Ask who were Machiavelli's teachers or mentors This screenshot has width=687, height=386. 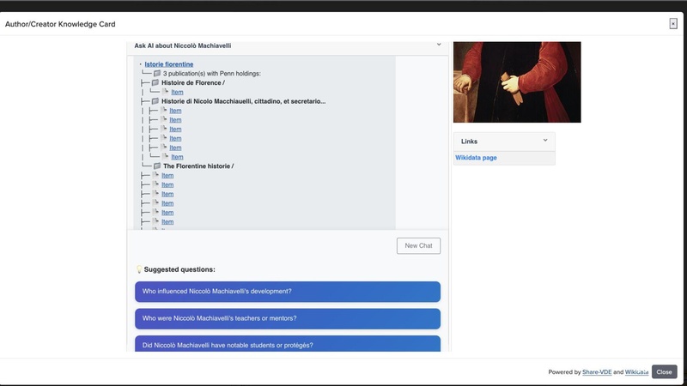pos(287,318)
